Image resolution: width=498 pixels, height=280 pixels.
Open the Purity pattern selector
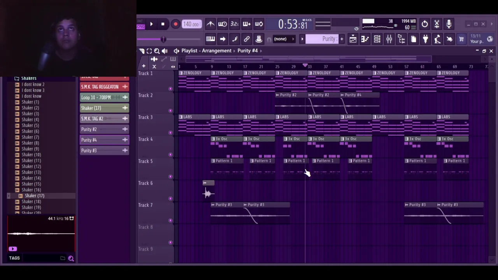(x=322, y=39)
